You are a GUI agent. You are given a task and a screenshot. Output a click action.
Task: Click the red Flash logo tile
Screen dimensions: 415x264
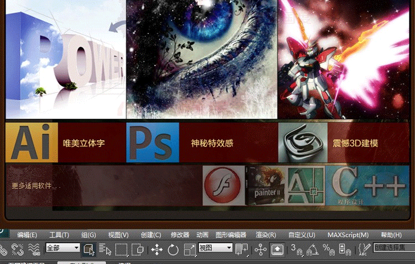coord(224,186)
